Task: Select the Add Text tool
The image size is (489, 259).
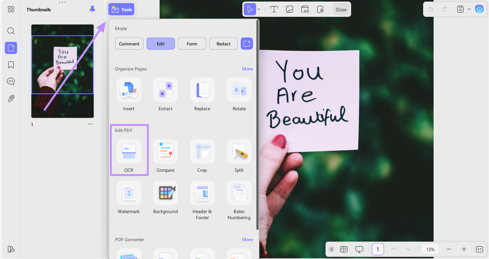Action: pyautogui.click(x=274, y=9)
